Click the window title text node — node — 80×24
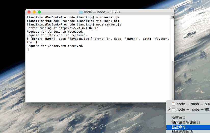The width and height of the screenshot is (210, 133). 102,12
